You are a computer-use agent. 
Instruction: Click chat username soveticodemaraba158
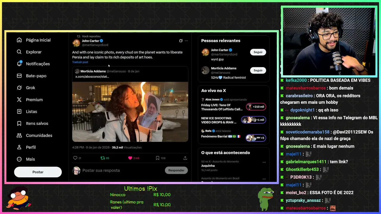tap(307, 132)
